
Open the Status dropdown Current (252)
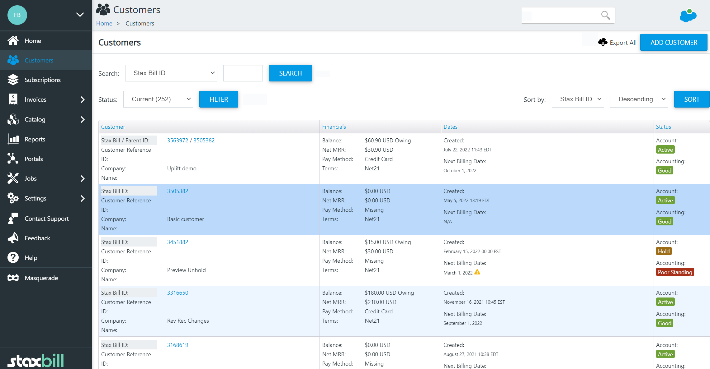point(158,99)
